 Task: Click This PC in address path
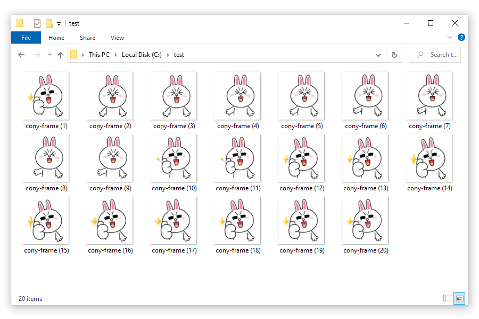[99, 55]
